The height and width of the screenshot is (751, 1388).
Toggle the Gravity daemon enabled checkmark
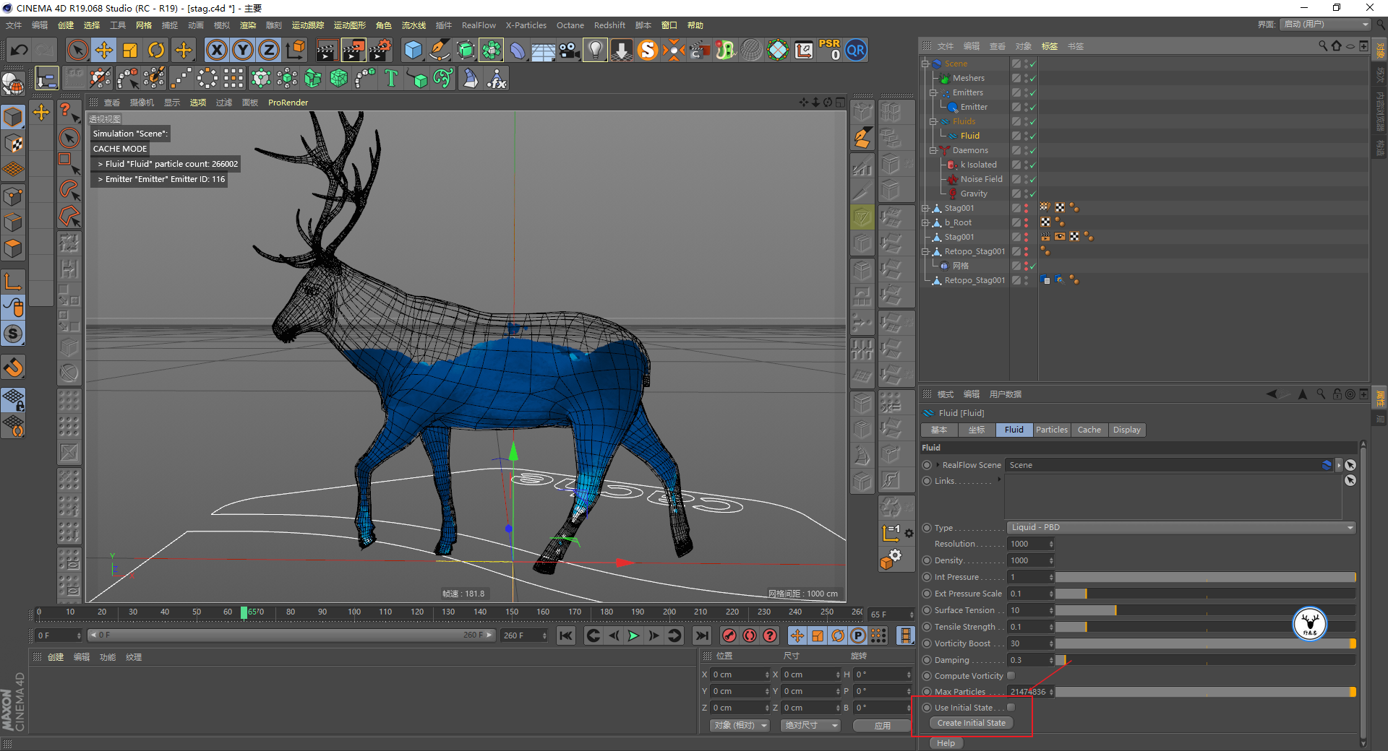[x=1032, y=194]
